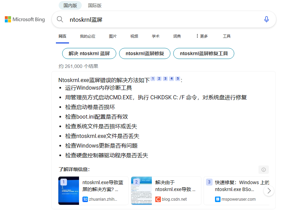The image size is (284, 210).
Task: Open the 视频 search tab
Action: [x=134, y=36]
